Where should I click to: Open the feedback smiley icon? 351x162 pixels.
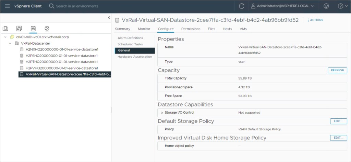326,6
